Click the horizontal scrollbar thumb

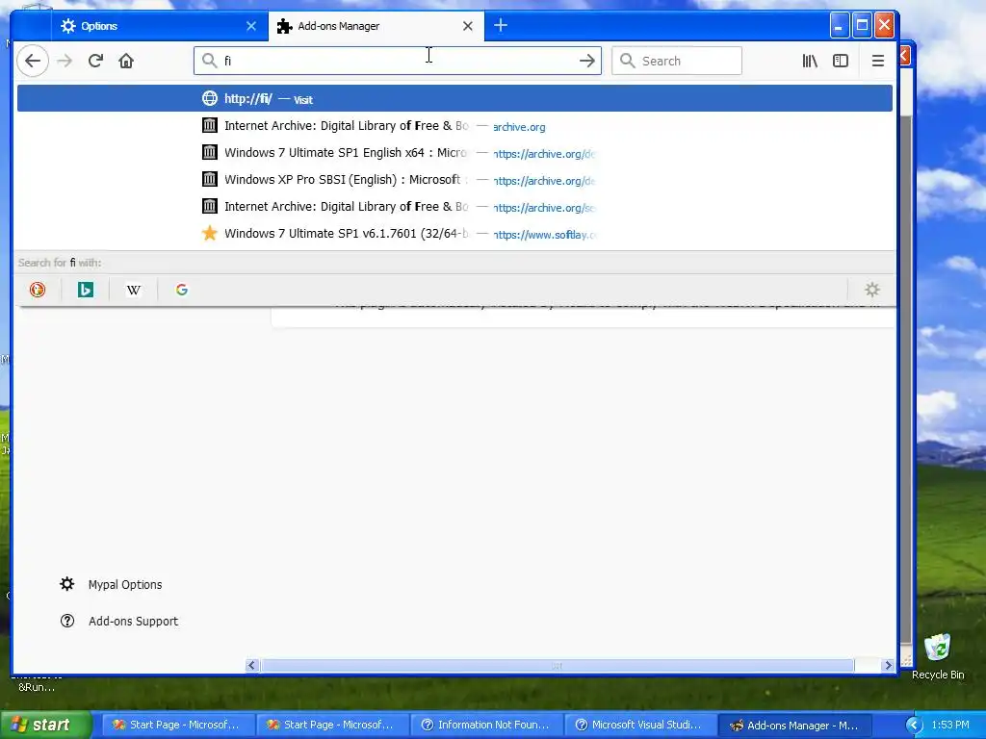click(x=558, y=665)
